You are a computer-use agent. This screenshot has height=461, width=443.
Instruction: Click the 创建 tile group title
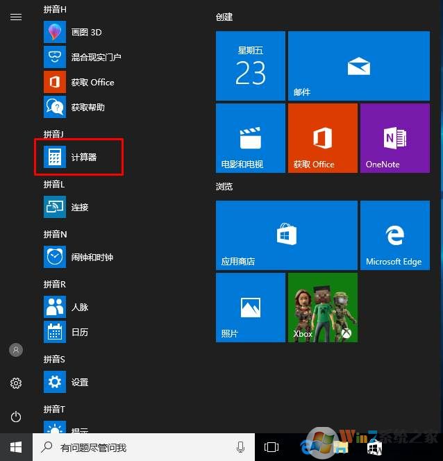point(224,17)
